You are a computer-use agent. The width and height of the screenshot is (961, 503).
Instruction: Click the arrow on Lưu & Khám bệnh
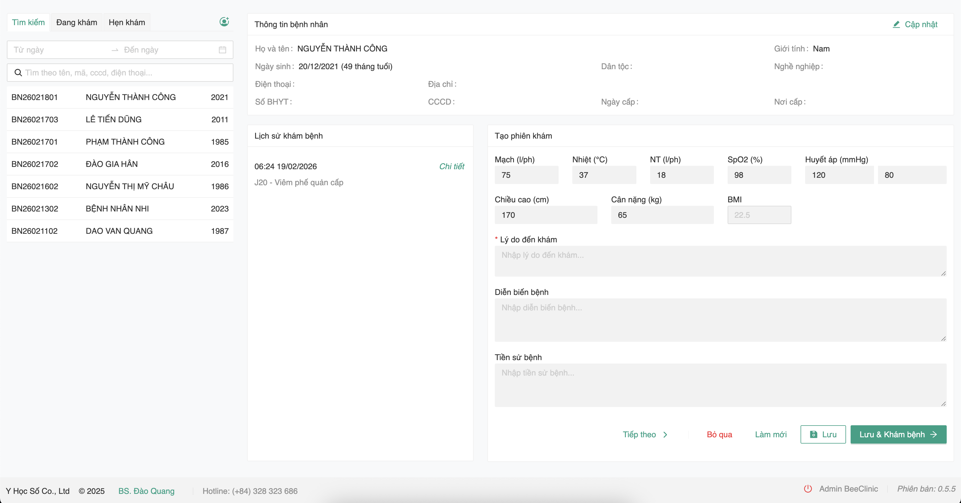(x=934, y=434)
